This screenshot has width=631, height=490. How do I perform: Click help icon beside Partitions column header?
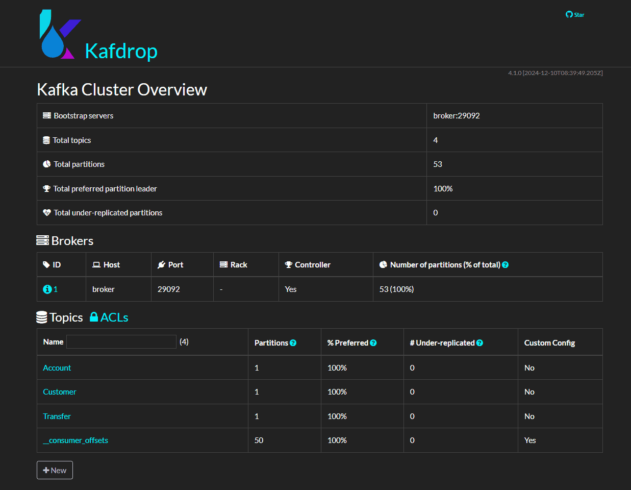coord(293,343)
